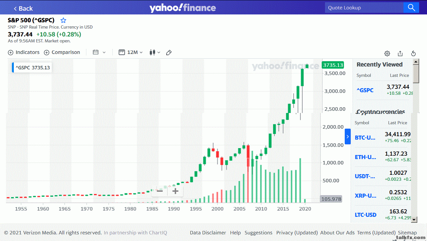427x241 pixels.
Task: Open the Indicators menu
Action: (x=24, y=52)
